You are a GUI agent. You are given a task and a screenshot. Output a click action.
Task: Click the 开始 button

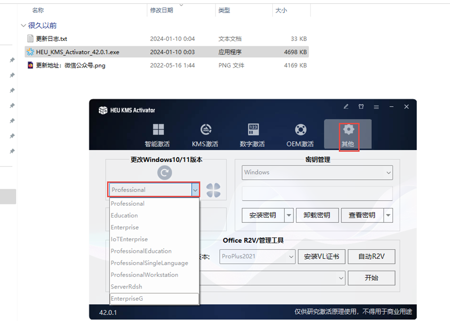[371, 278]
